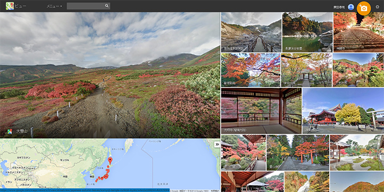Click the orange add-photo camera button
384x192 pixels.
(x=364, y=9)
